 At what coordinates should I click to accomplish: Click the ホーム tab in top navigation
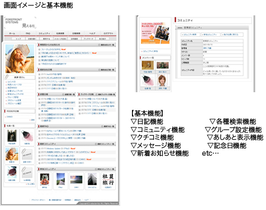click(12, 33)
